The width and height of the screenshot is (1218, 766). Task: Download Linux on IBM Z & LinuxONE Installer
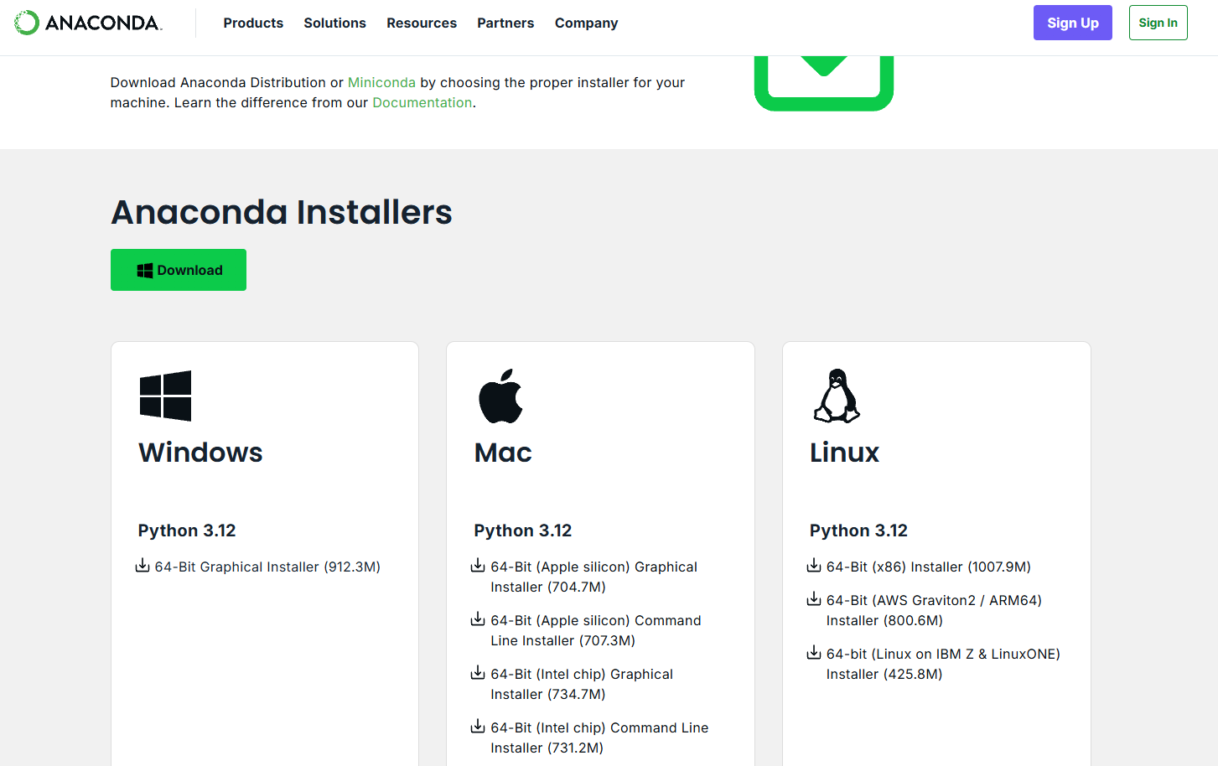(943, 664)
